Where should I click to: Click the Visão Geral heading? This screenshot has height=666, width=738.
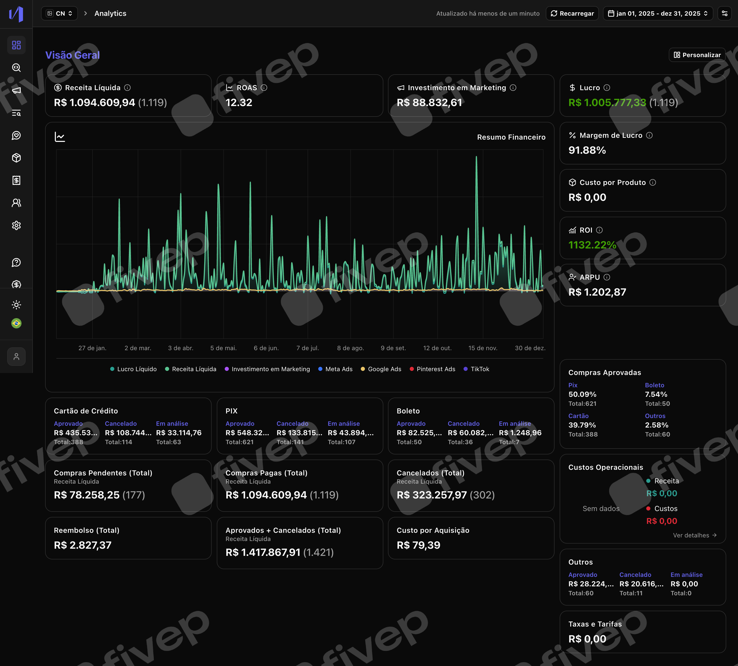pyautogui.click(x=73, y=55)
